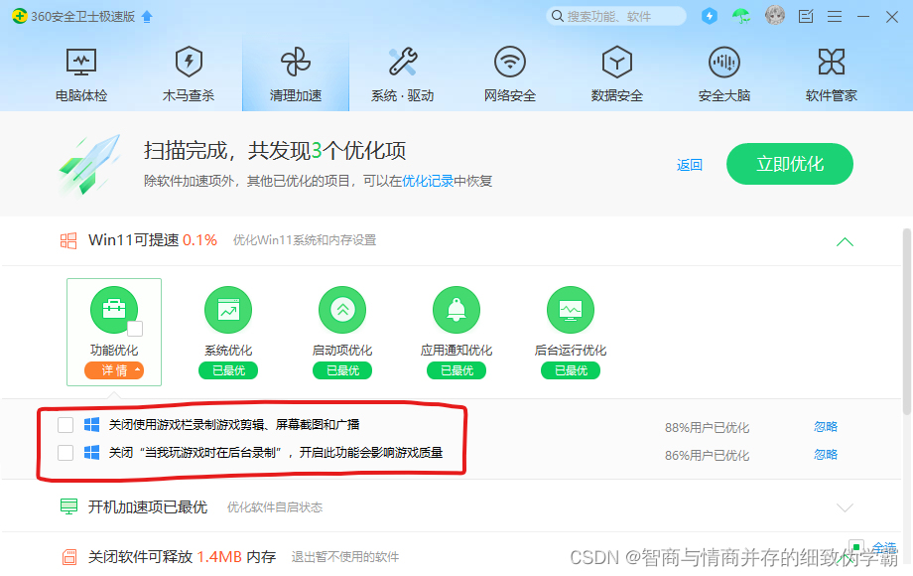
Task: Click 关闭软件可释放 1.4MB 内存 heading
Action: [182, 557]
